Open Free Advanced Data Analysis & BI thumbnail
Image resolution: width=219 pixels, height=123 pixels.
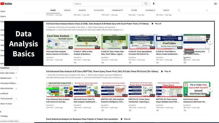pyautogui.click(x=60, y=89)
